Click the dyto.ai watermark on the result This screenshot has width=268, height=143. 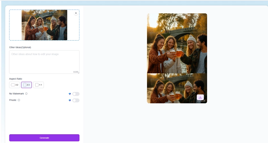click(201, 101)
